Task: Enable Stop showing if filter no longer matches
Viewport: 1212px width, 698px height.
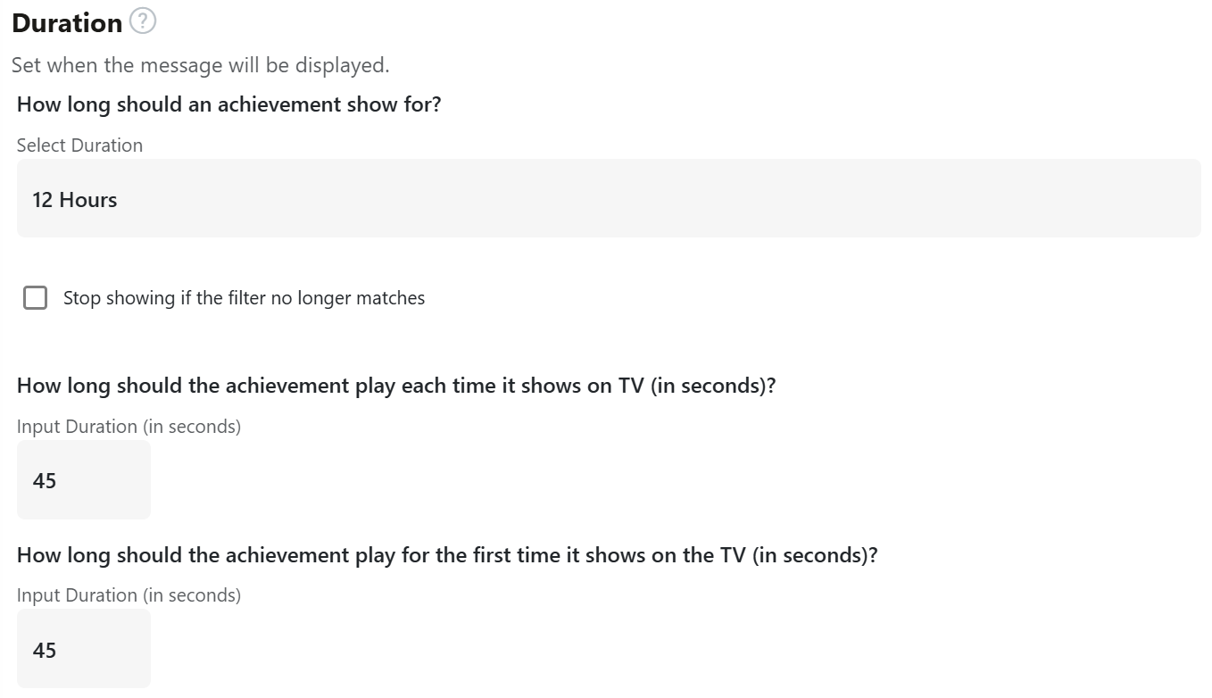Action: (36, 298)
